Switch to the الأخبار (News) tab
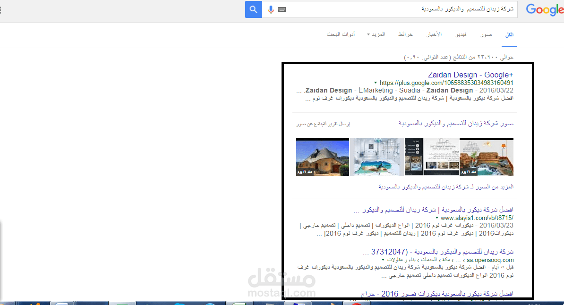Screen dimensions: 564x305 pos(434,34)
